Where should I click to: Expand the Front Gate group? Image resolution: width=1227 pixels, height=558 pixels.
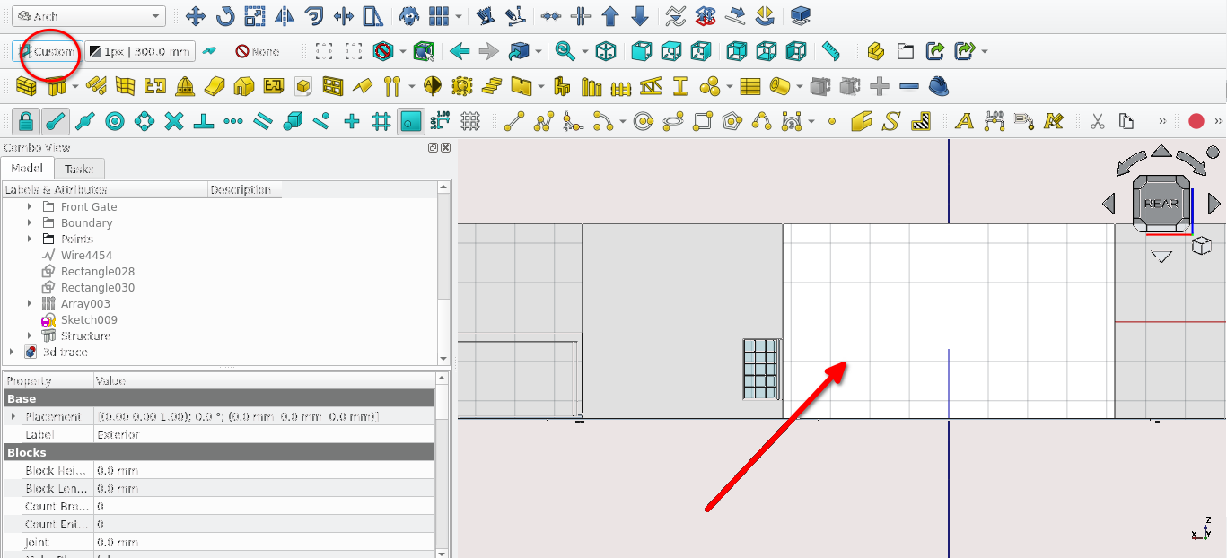coord(30,207)
